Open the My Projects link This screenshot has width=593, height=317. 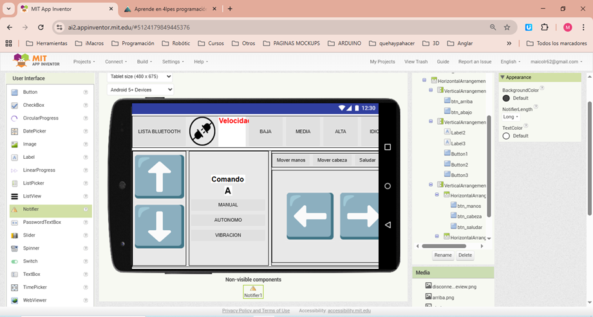coord(382,62)
